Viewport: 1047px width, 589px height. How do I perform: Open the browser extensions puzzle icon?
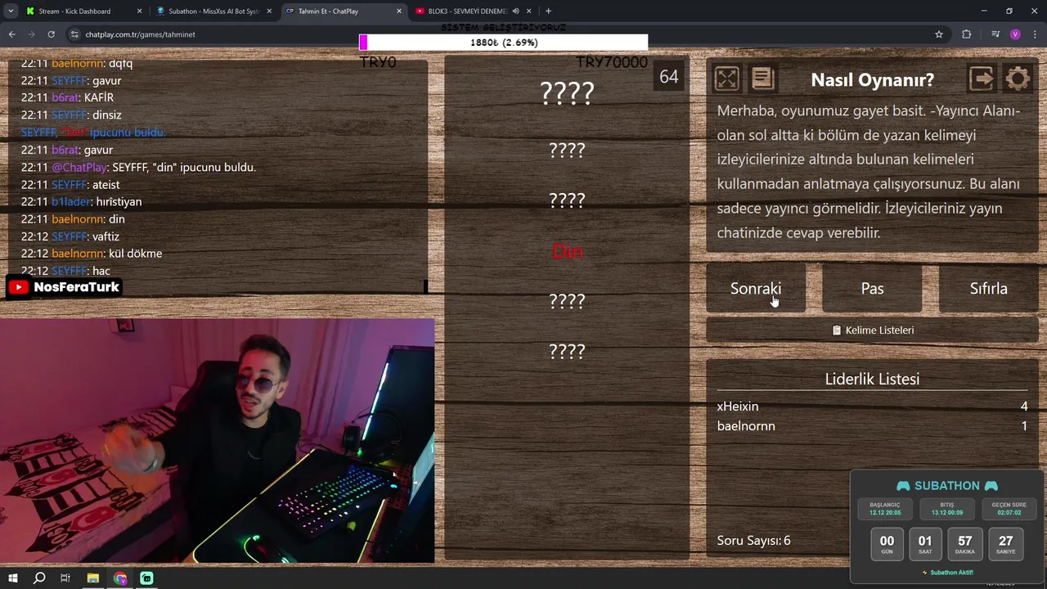[966, 34]
